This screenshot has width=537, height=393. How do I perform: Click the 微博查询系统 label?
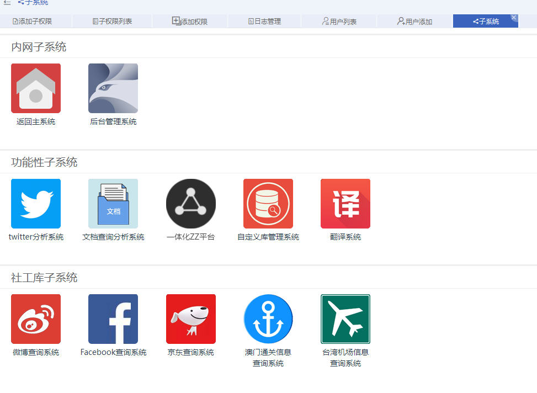(36, 352)
